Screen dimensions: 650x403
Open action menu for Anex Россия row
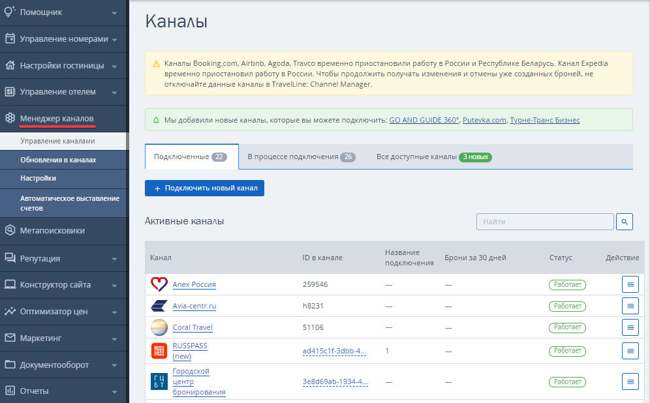(x=630, y=284)
